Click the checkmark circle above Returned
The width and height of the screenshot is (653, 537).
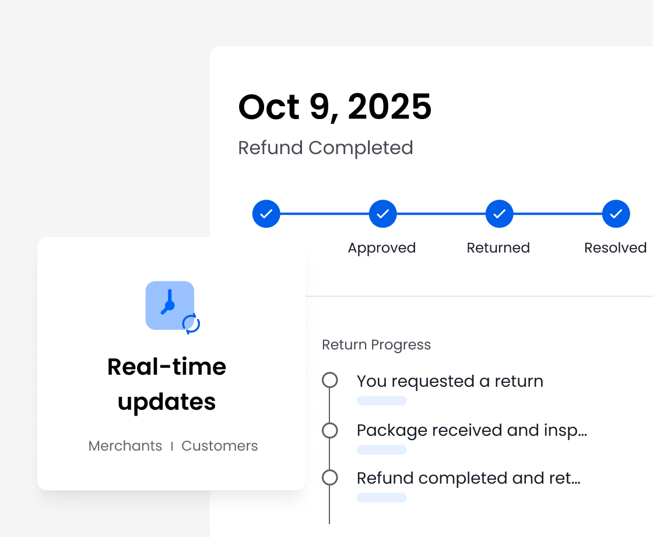click(499, 214)
